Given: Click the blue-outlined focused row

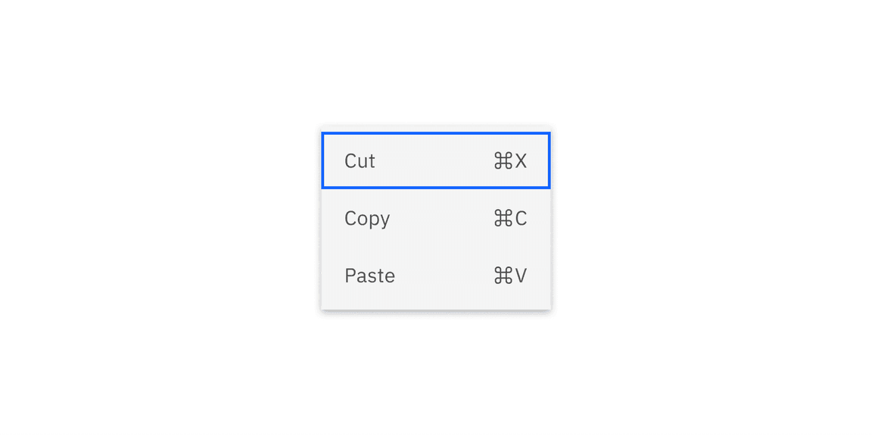Looking at the screenshot, I should click(x=436, y=160).
